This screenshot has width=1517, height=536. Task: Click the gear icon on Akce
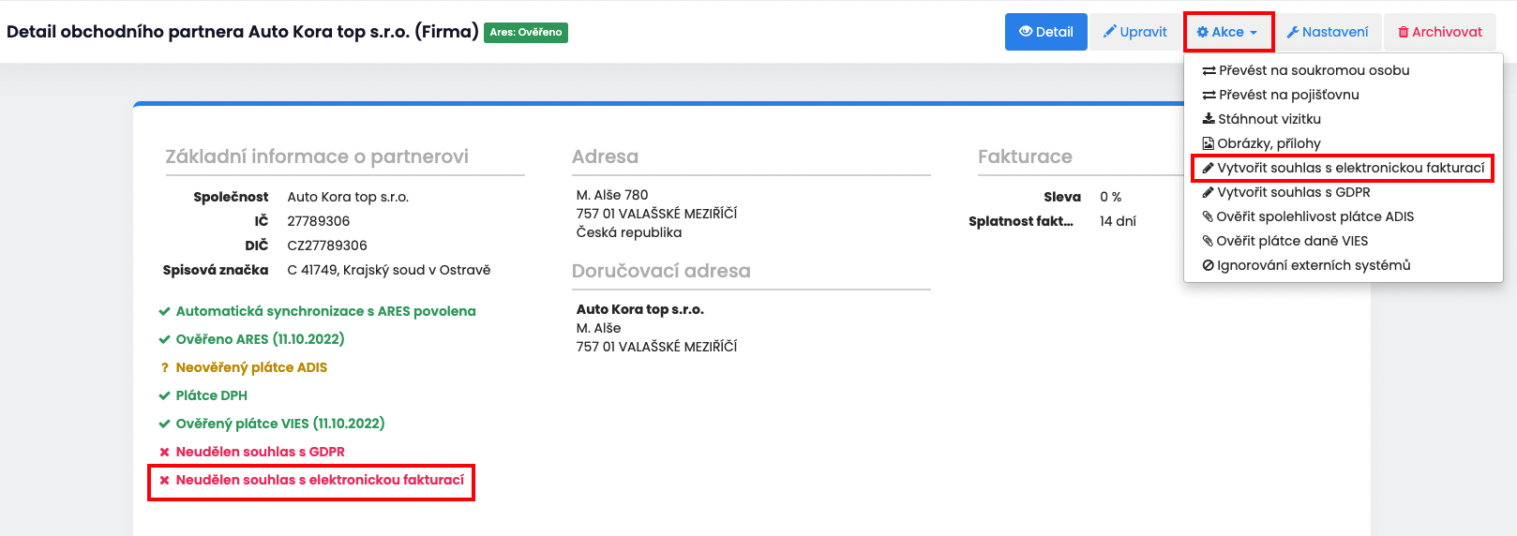[x=1203, y=32]
